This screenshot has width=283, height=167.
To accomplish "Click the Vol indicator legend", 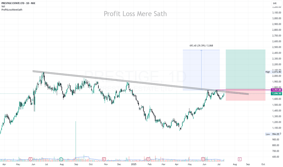I will click(3, 6).
